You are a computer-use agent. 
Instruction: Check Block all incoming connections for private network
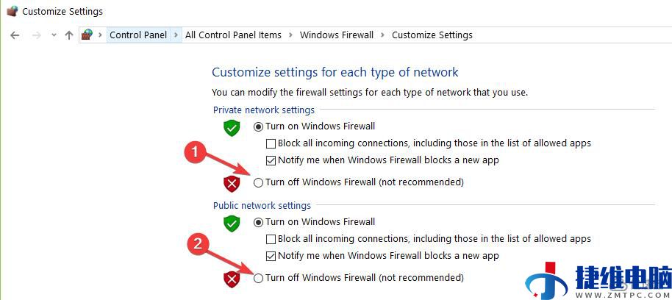271,143
